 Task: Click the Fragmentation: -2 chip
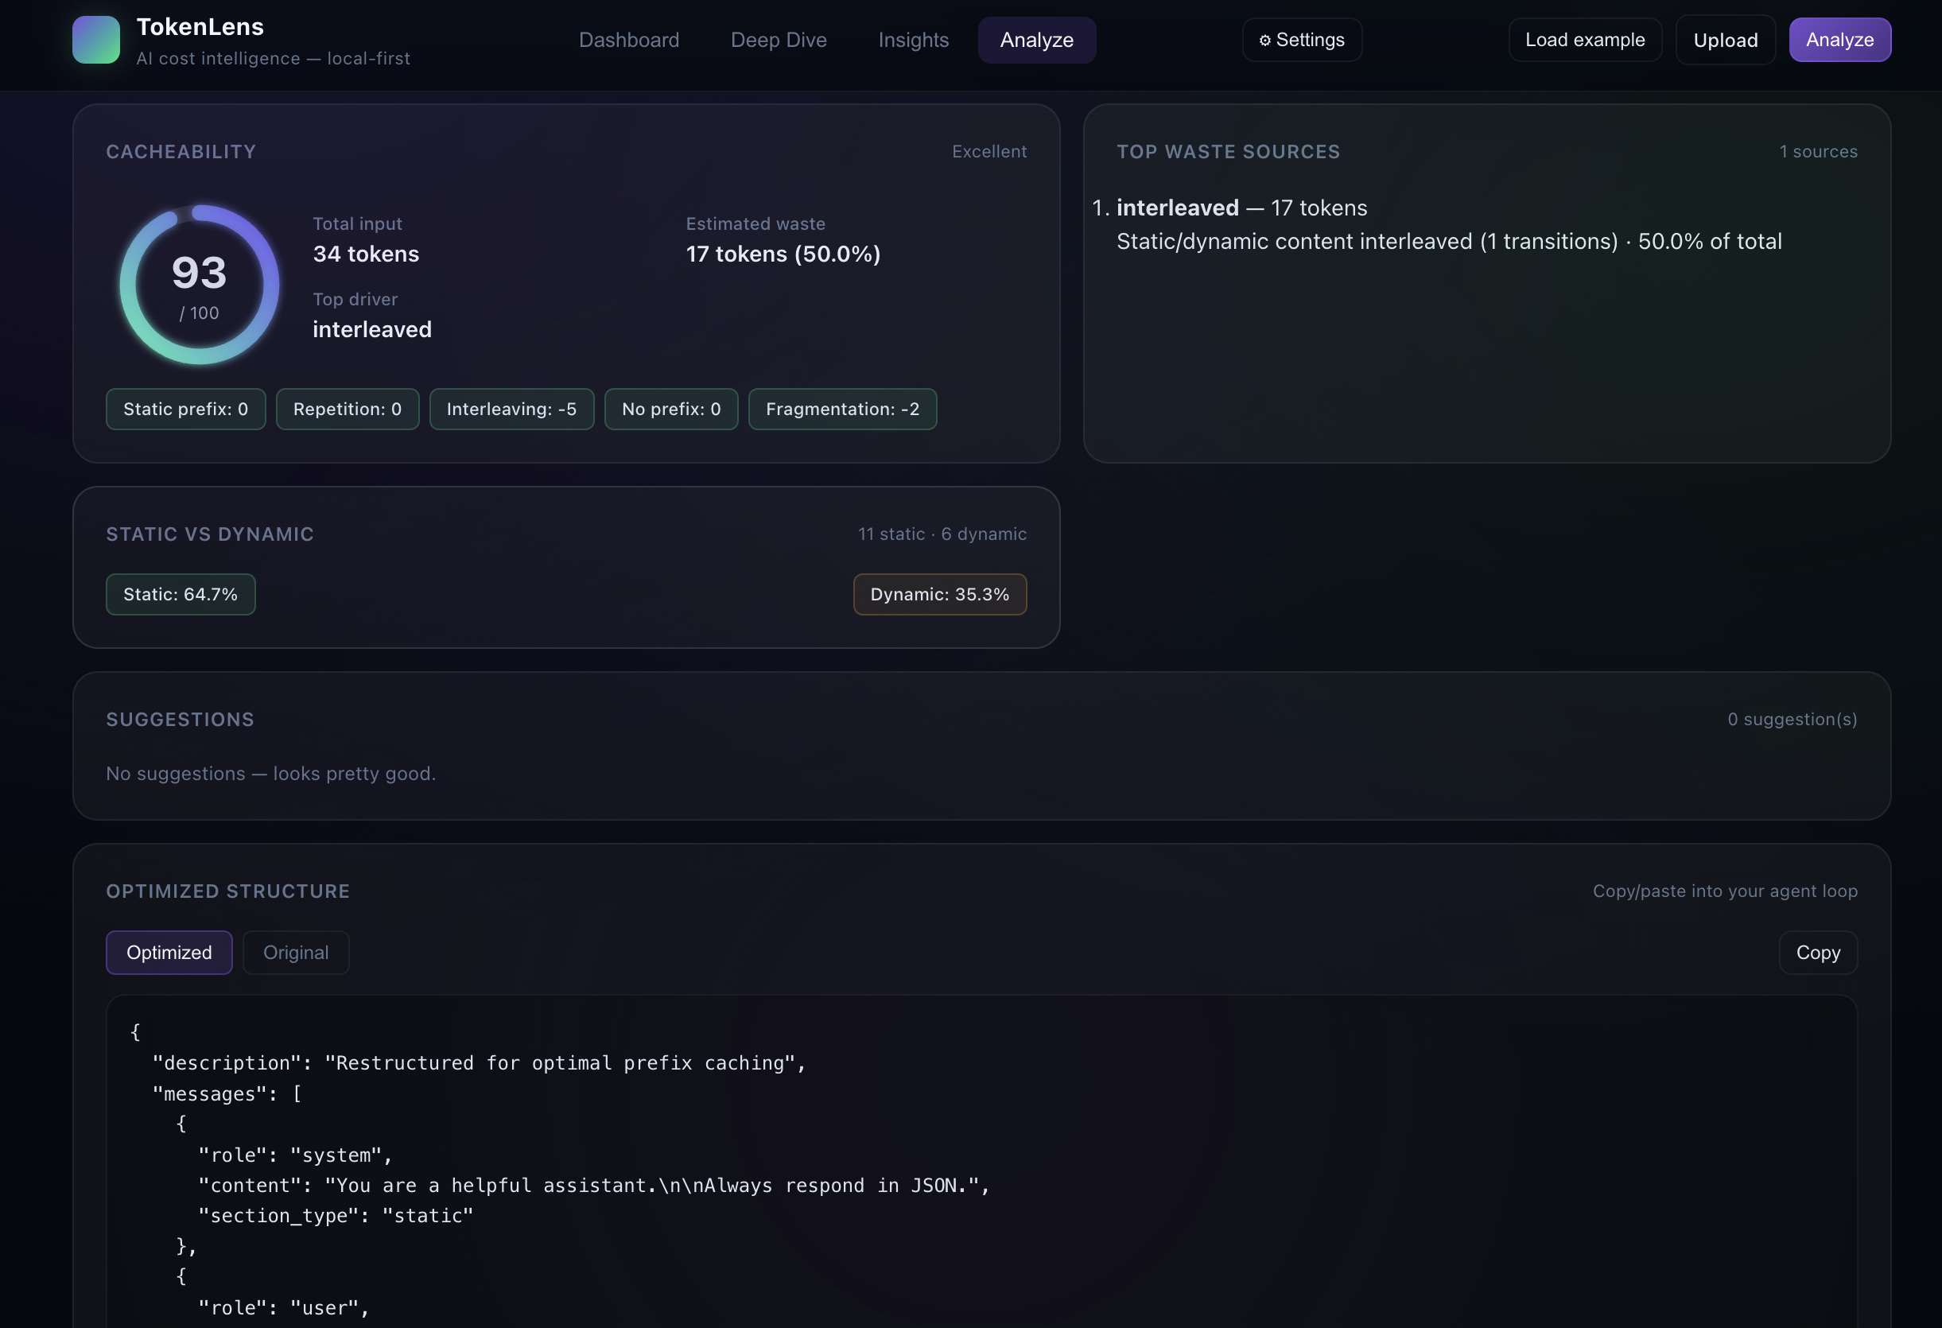click(x=842, y=410)
